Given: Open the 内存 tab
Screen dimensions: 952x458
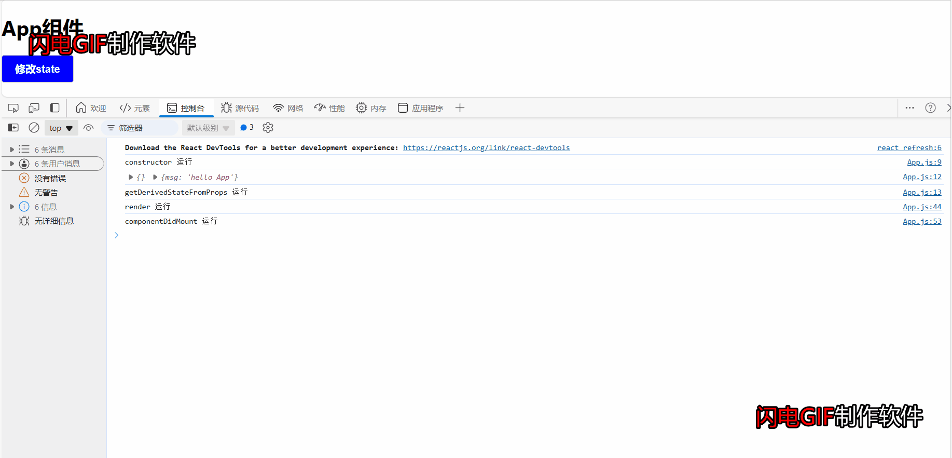Looking at the screenshot, I should [371, 108].
